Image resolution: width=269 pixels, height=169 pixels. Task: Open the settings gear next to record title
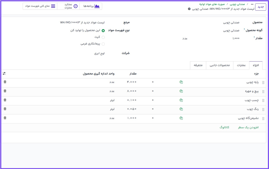pyautogui.click(x=189, y=9)
